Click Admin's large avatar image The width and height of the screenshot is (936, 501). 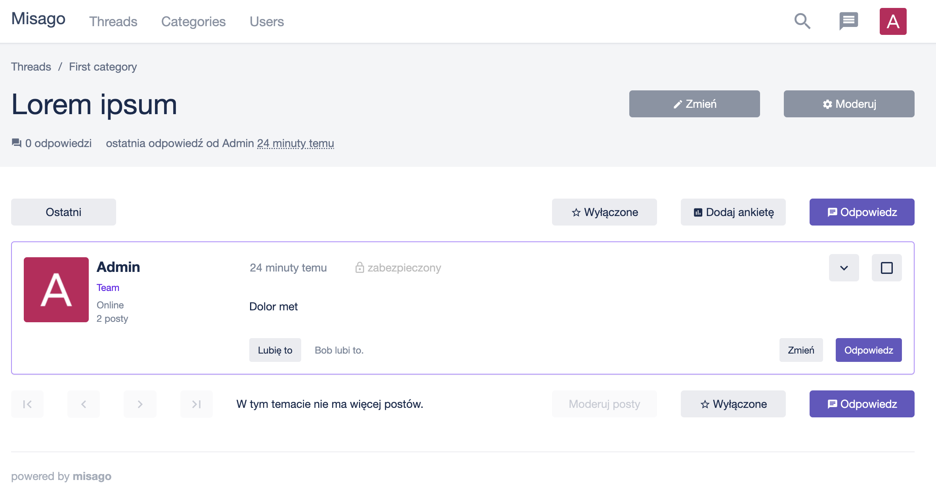[56, 290]
